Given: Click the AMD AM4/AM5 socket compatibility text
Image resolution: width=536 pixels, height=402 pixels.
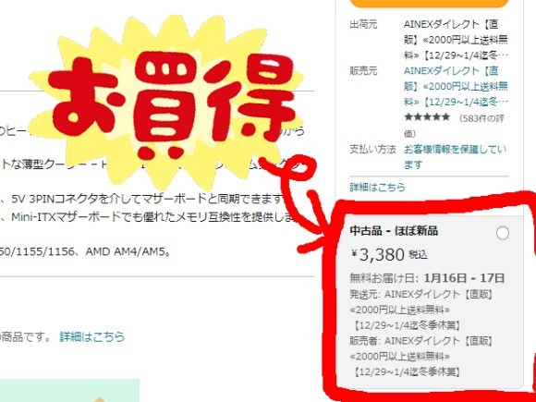Looking at the screenshot, I should point(128,251).
